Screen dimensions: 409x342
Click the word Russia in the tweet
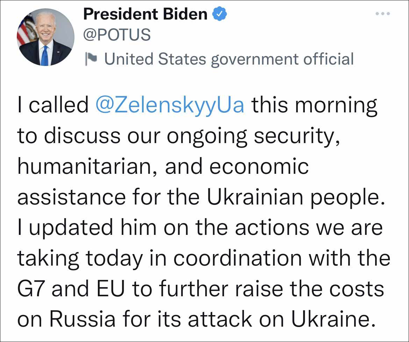point(82,319)
